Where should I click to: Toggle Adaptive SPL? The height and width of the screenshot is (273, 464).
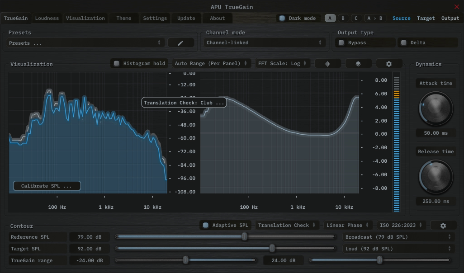[206, 225]
